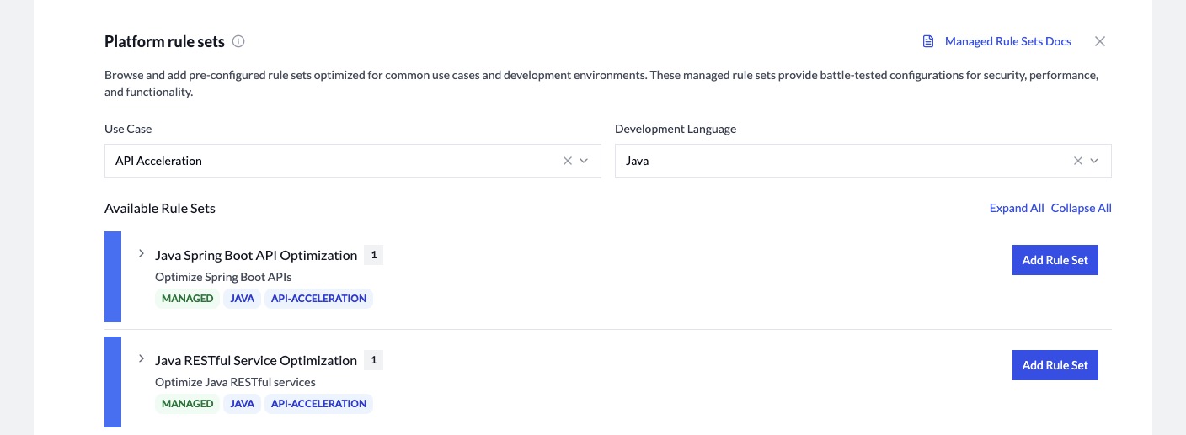Click rule count badge for RESTful Service rule set

tap(373, 360)
